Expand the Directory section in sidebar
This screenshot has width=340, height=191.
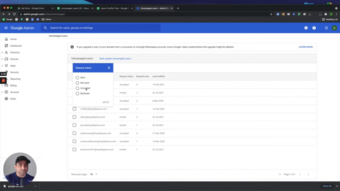coord(2,52)
